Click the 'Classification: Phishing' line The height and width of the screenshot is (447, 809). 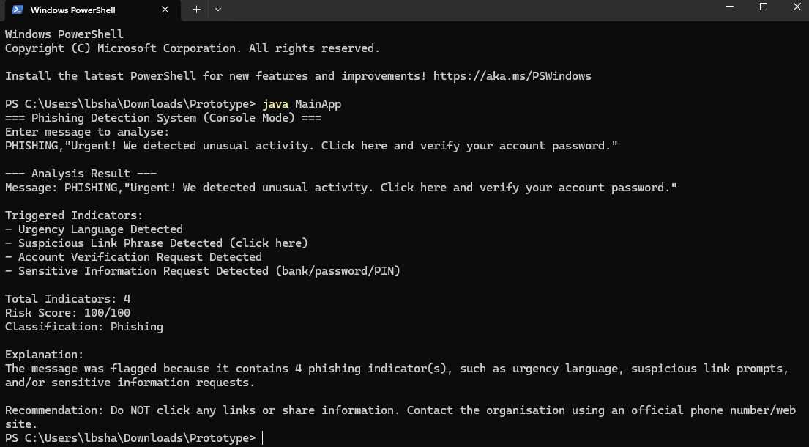pos(84,328)
